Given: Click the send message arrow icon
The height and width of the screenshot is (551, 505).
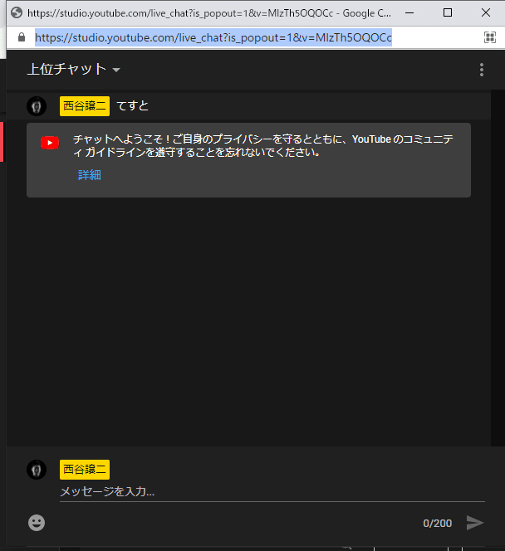Looking at the screenshot, I should pyautogui.click(x=474, y=523).
